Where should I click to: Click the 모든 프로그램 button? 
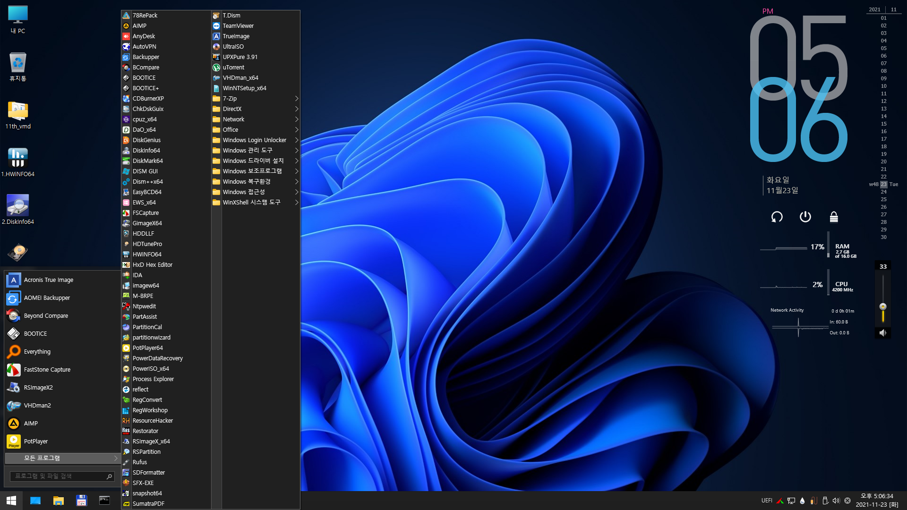(x=62, y=458)
